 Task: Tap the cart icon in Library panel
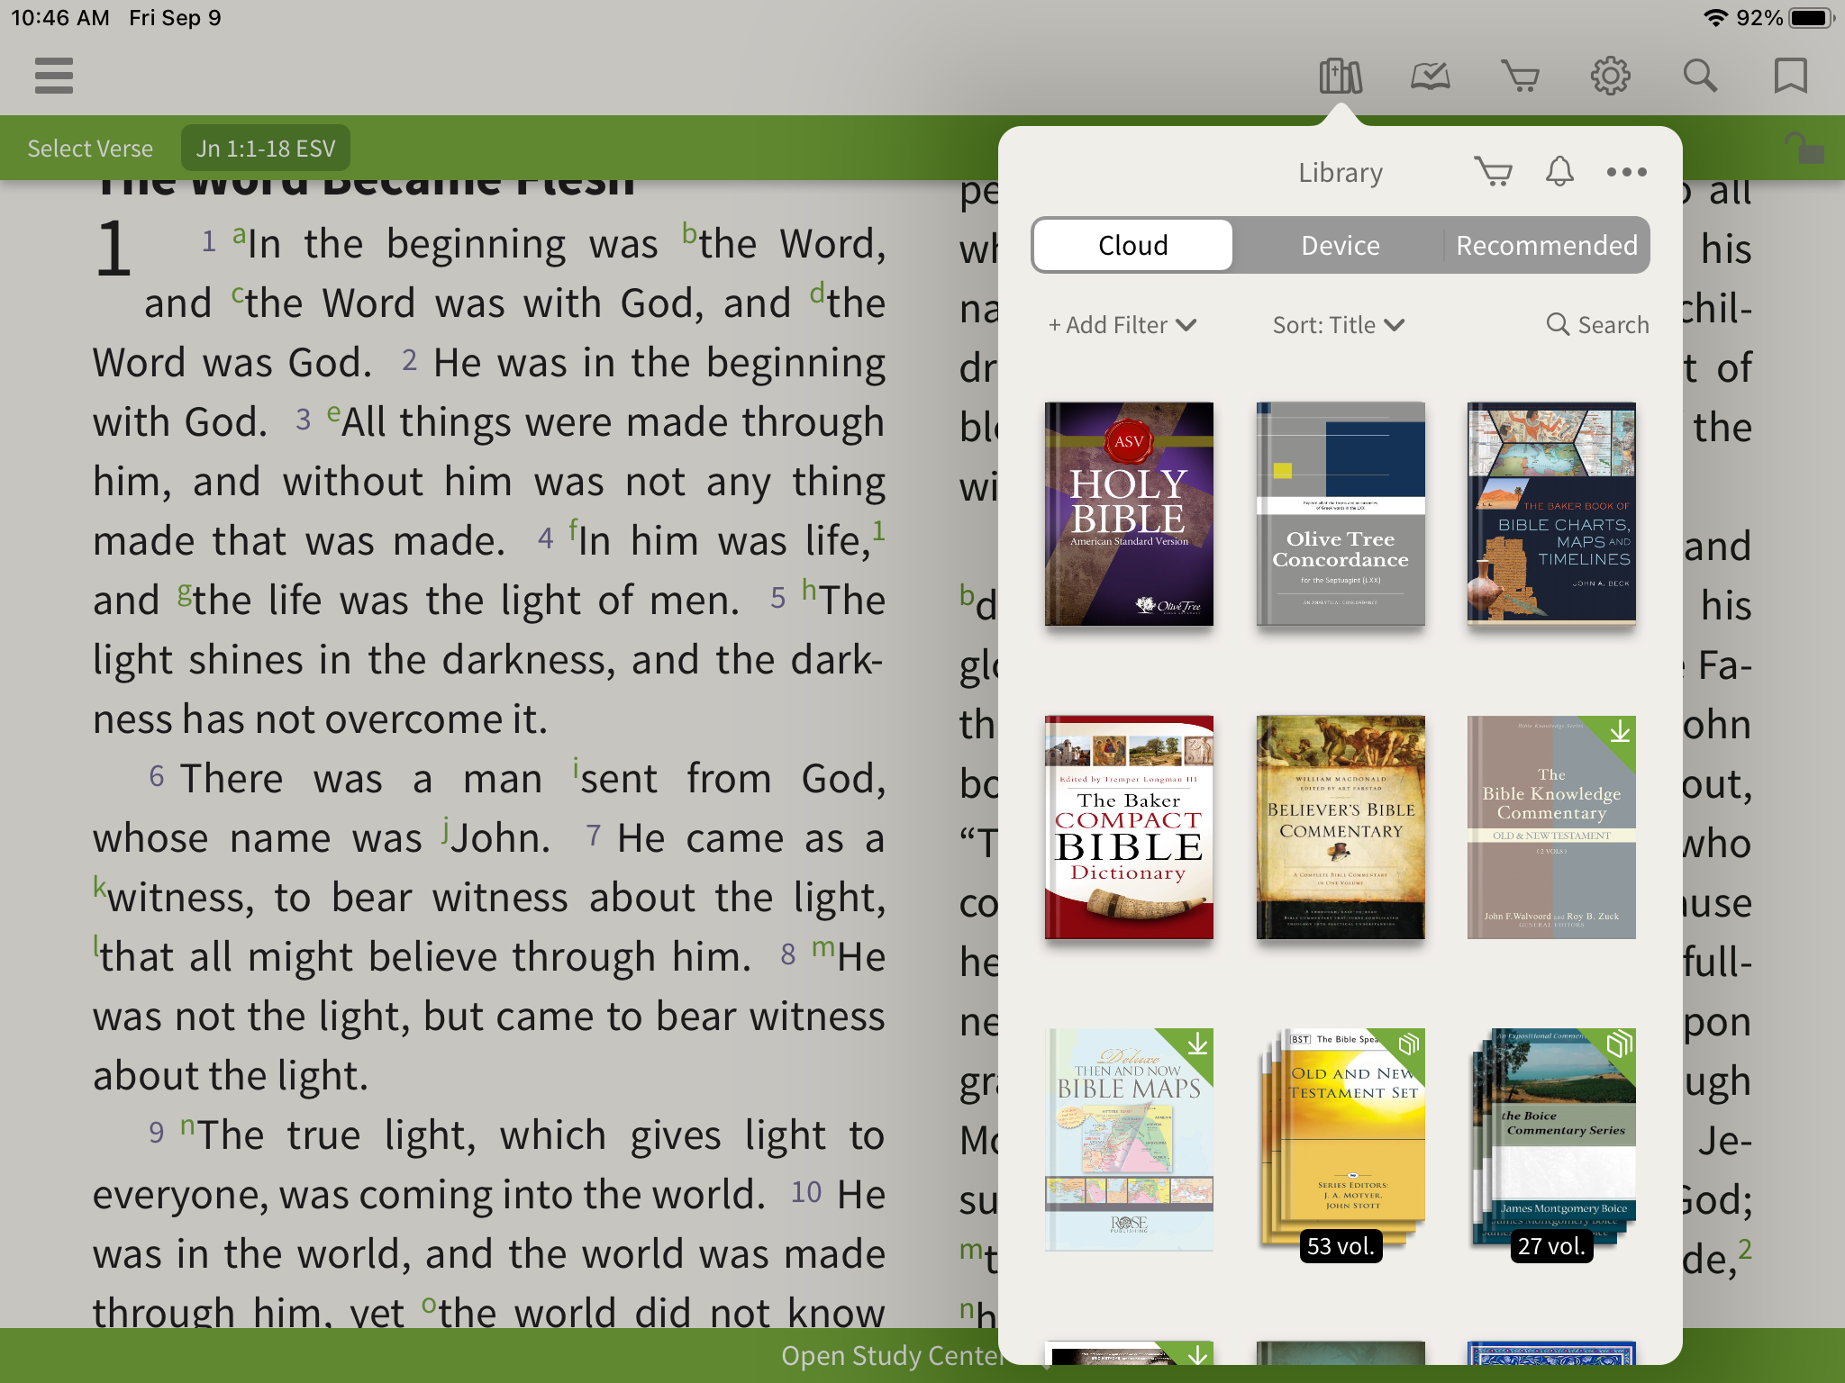pos(1494,171)
